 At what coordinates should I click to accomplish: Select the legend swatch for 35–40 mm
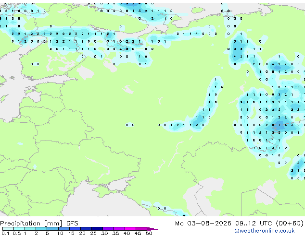tap(119, 229)
